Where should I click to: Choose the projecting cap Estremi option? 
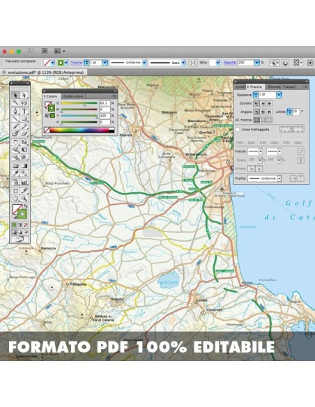pyautogui.click(x=269, y=103)
